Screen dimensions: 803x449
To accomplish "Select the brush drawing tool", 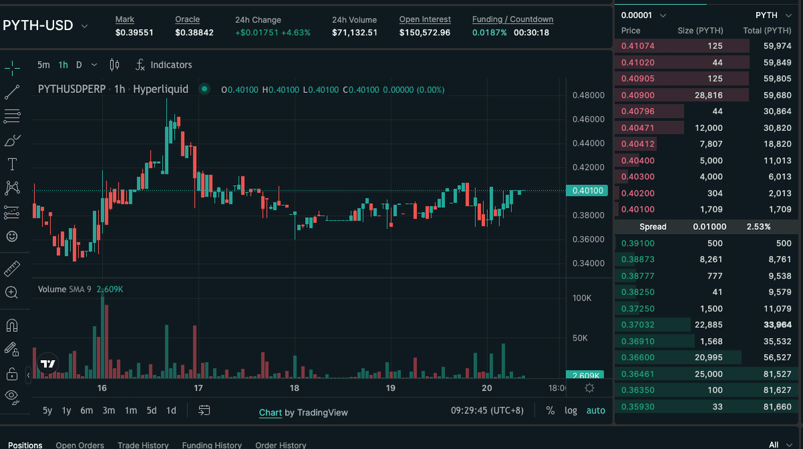I will (x=12, y=140).
